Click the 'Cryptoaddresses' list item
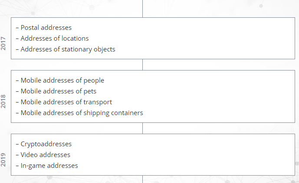299x183 pixels. 46,144
